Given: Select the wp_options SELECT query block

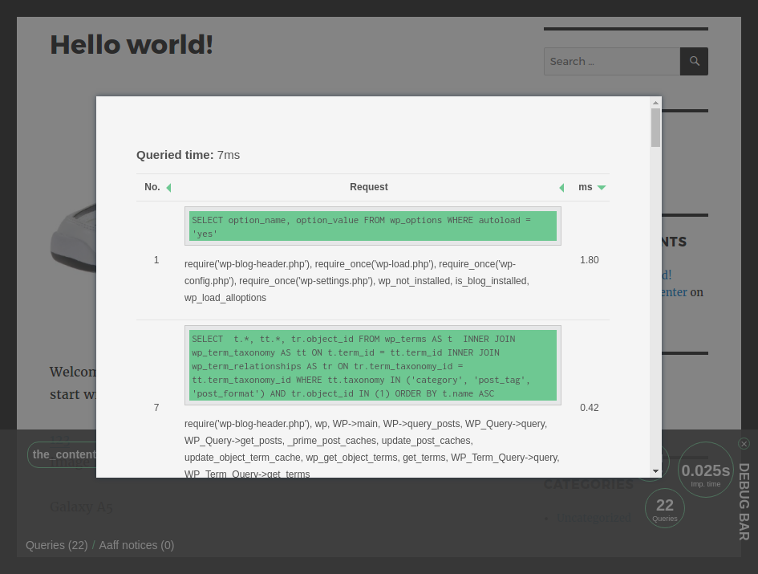Looking at the screenshot, I should pyautogui.click(x=373, y=226).
